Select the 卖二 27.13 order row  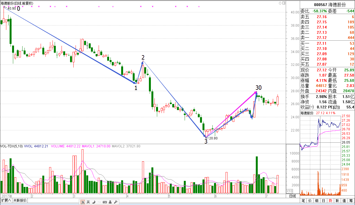327,33
